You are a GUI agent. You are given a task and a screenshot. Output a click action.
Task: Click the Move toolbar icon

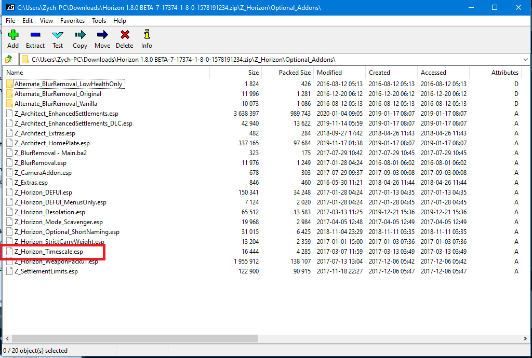point(102,35)
